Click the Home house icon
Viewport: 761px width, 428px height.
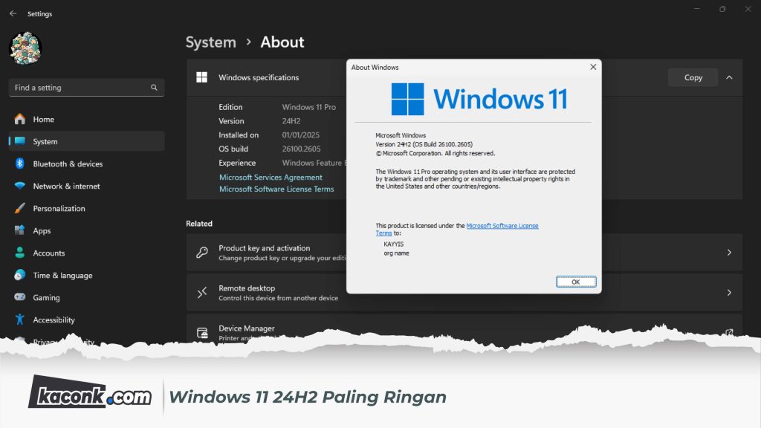pos(20,119)
